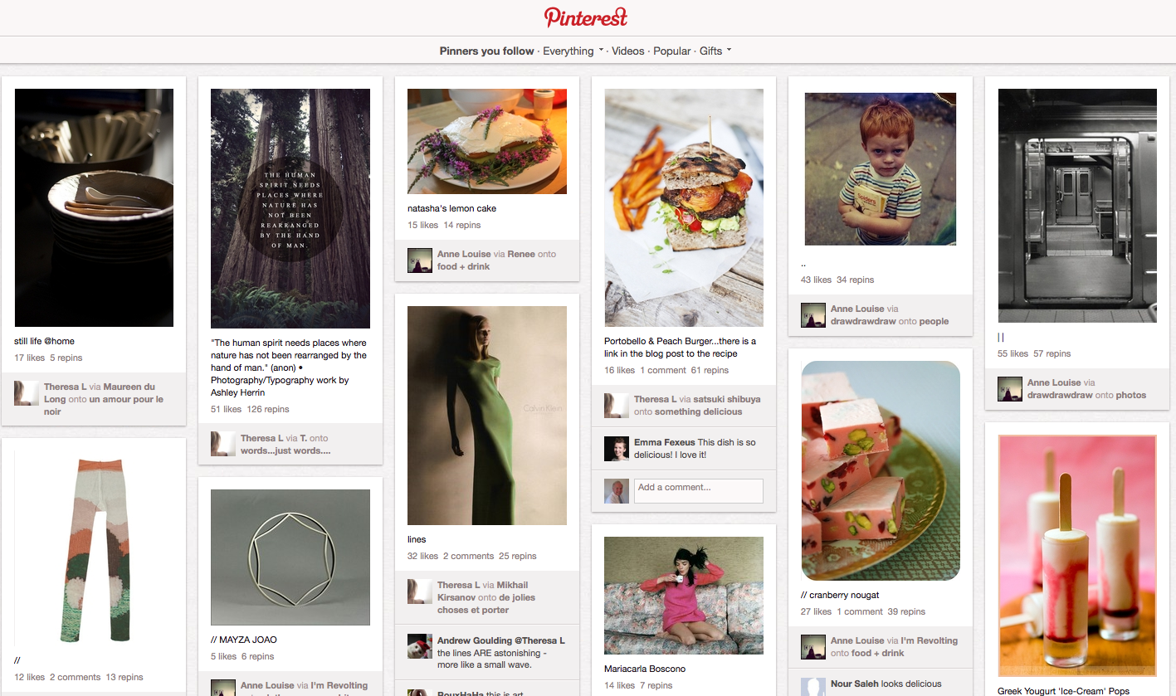Screen dimensions: 1176x696
Task: Open the Portobello & Peach Burger image
Action: click(684, 207)
